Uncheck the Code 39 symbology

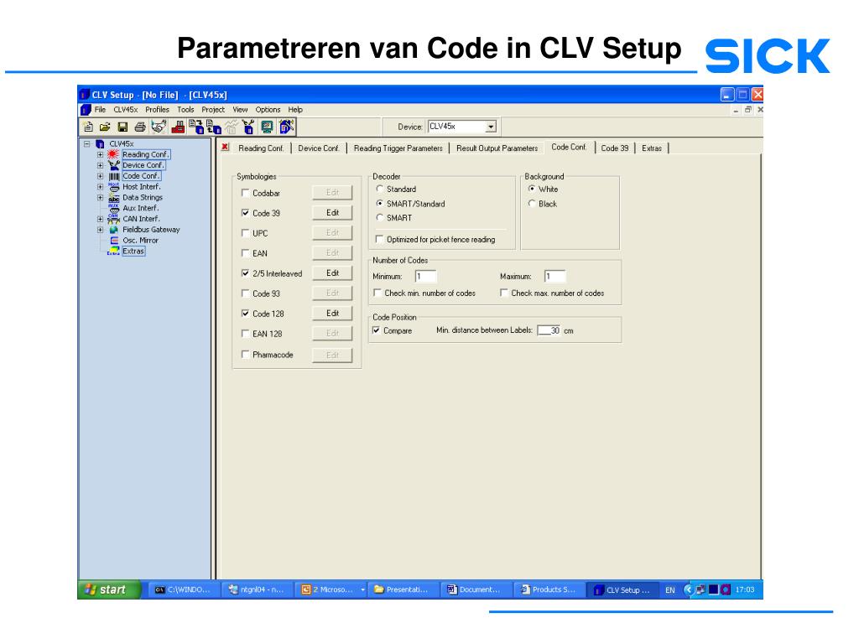246,212
